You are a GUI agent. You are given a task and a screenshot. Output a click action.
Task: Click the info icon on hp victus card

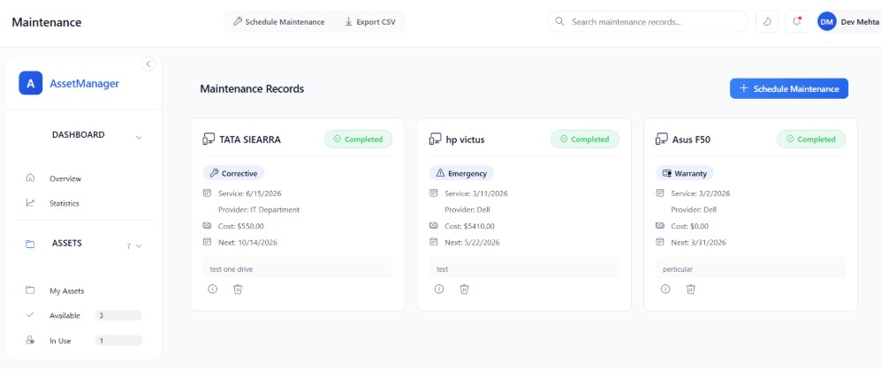click(439, 289)
